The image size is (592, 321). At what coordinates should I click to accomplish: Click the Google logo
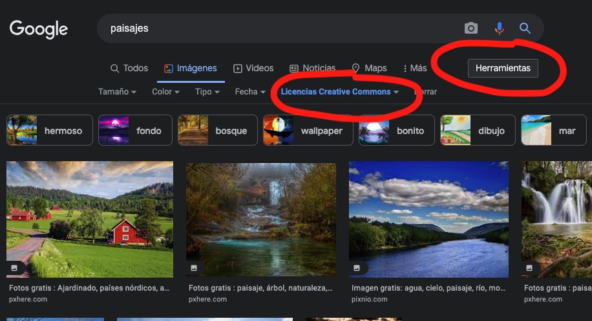pos(39,29)
